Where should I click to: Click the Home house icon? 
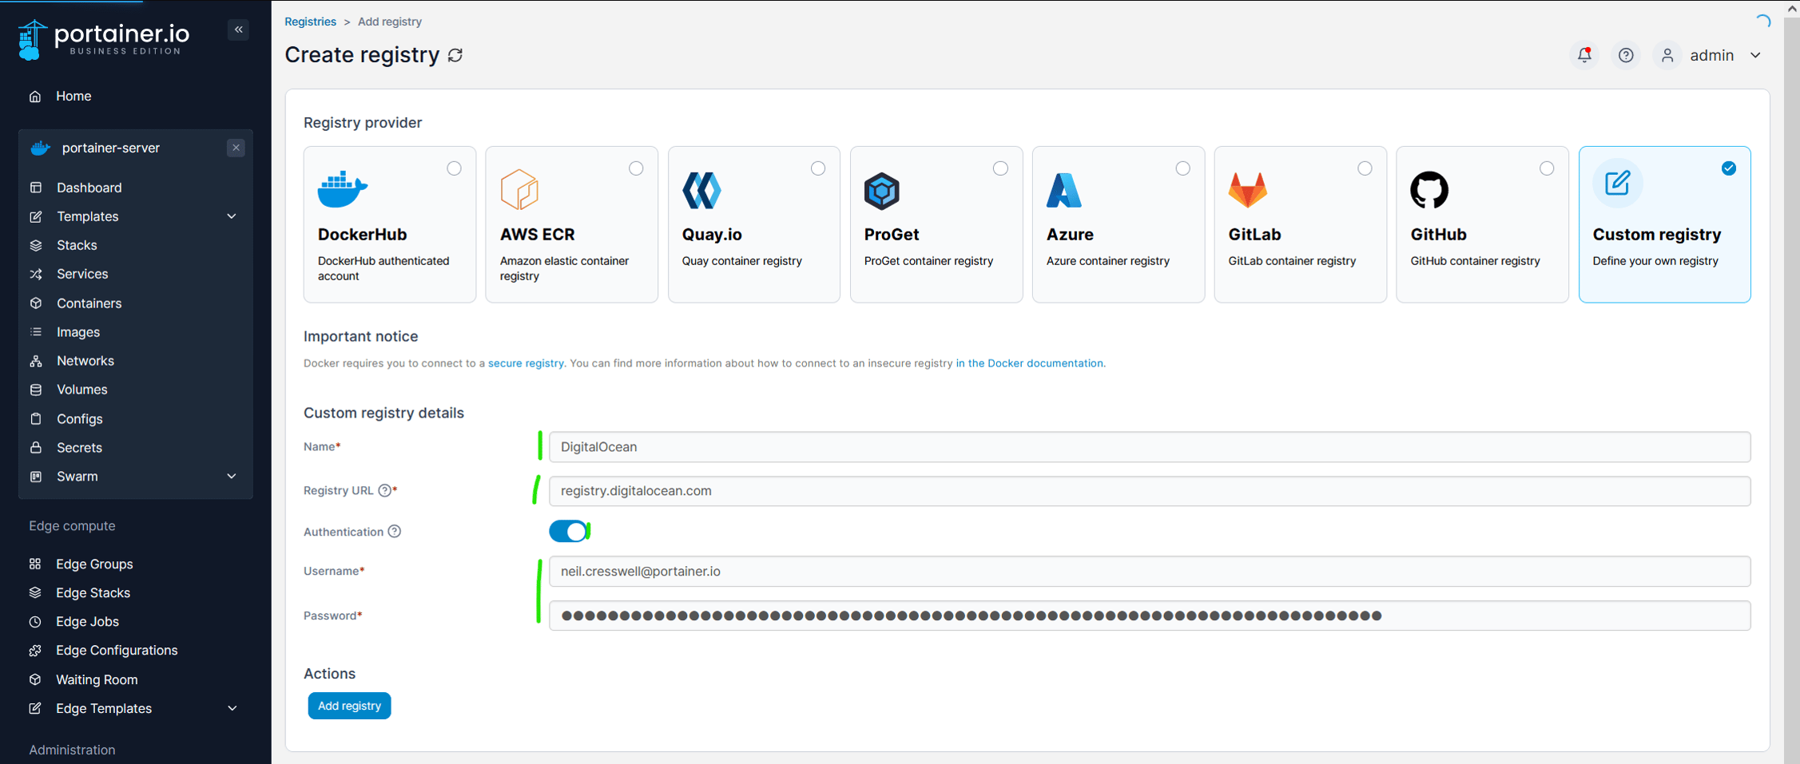click(x=35, y=96)
